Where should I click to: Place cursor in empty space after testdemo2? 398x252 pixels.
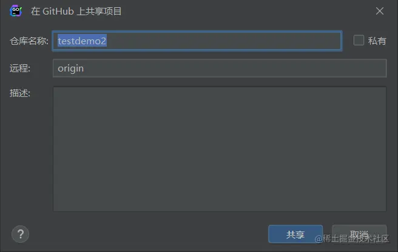click(x=223, y=41)
